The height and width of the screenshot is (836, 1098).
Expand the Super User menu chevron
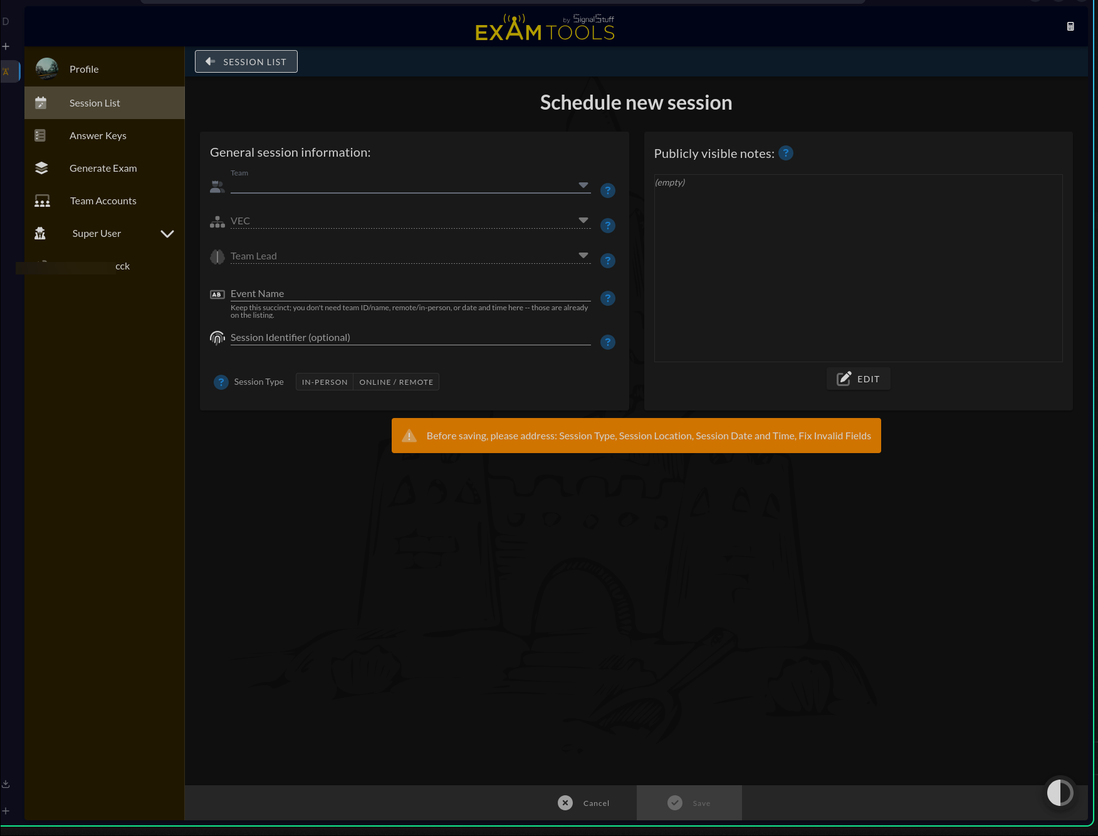coord(167,234)
